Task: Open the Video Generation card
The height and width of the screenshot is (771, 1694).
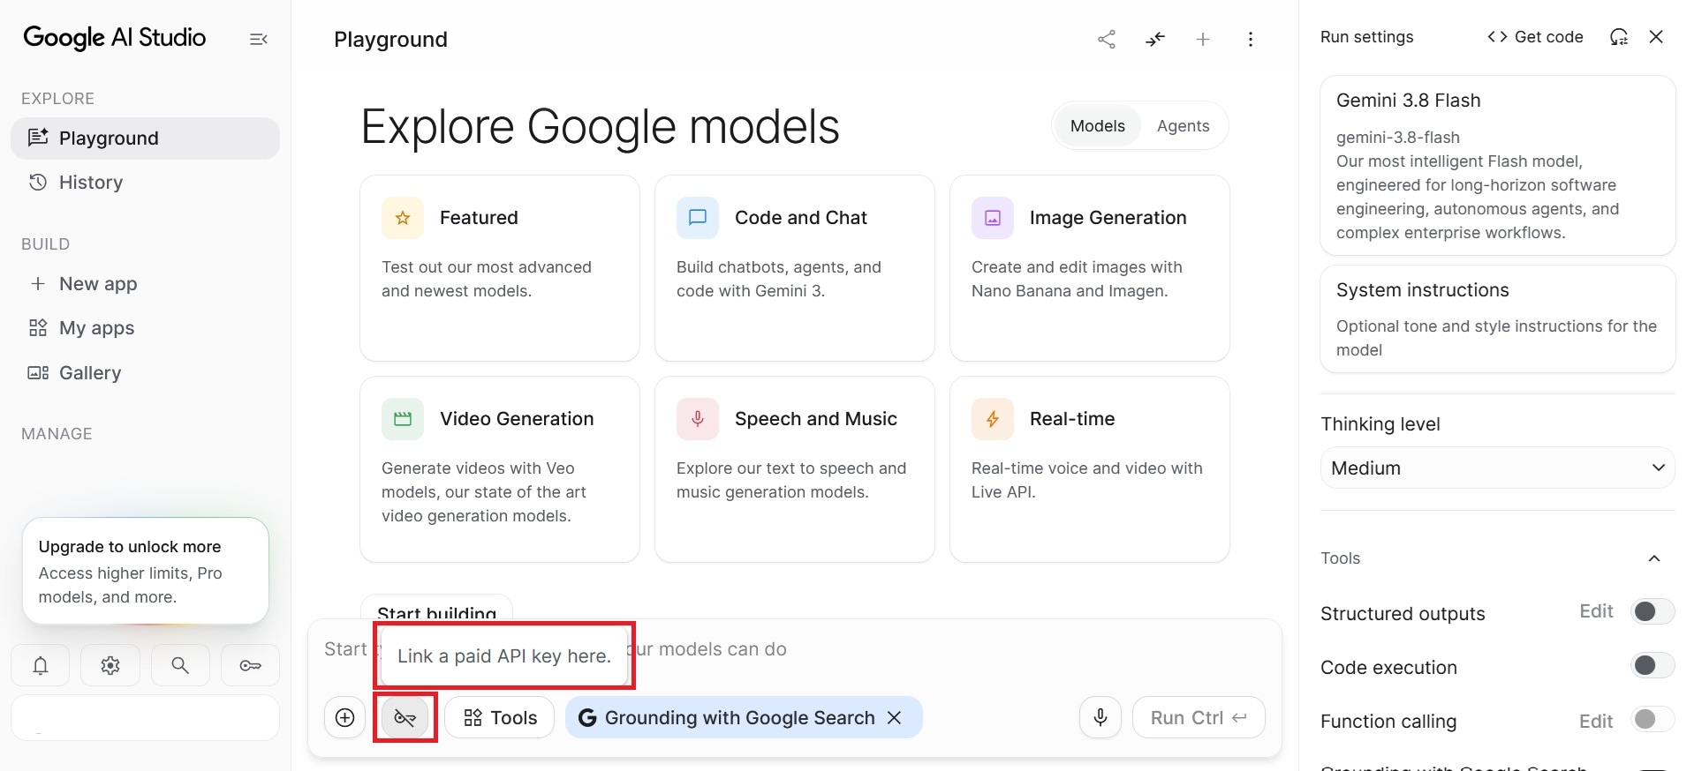Action: point(500,469)
